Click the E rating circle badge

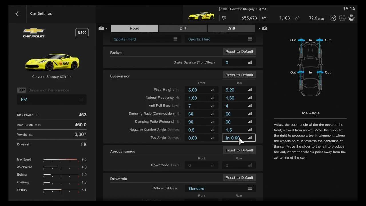342,18
